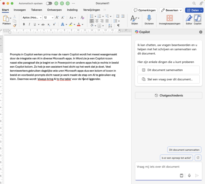Click the Opmerkingen button
The image size is (205, 184).
pos(145,10)
